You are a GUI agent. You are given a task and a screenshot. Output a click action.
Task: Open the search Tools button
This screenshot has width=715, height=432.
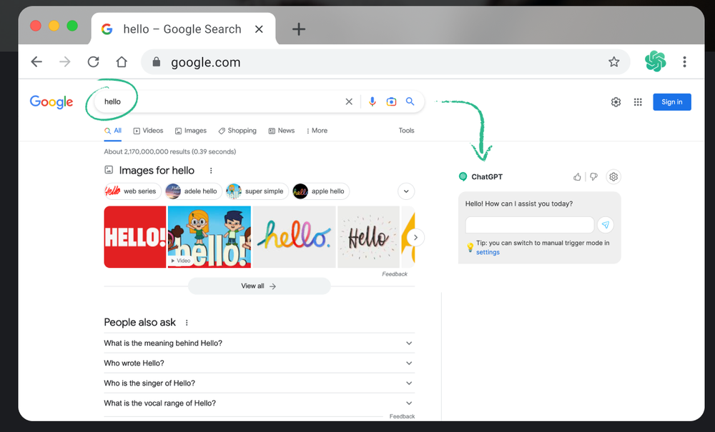(406, 131)
